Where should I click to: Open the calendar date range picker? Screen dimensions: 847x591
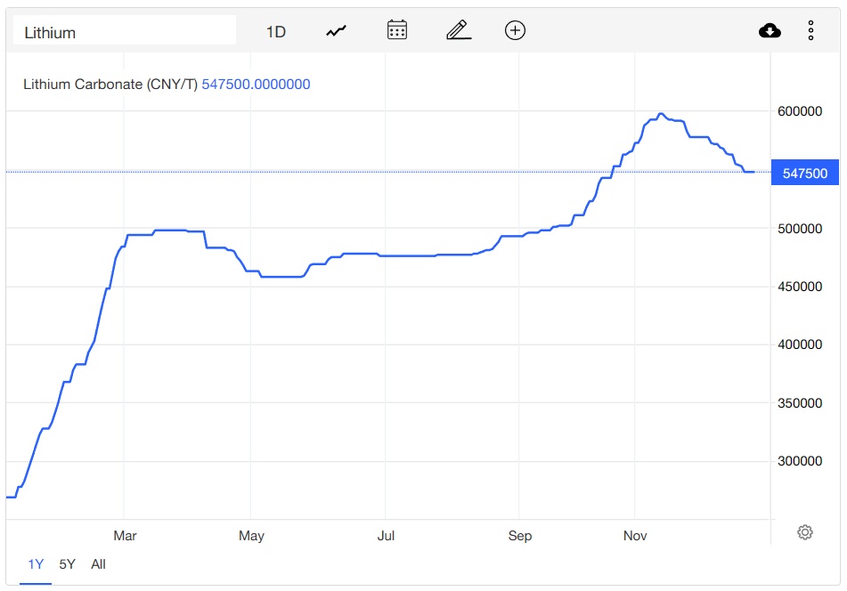397,31
